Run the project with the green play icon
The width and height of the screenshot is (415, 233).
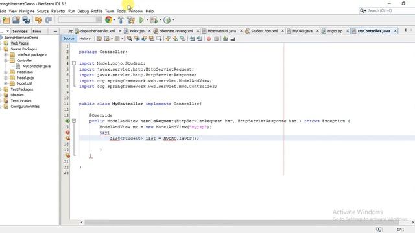[x=141, y=20]
